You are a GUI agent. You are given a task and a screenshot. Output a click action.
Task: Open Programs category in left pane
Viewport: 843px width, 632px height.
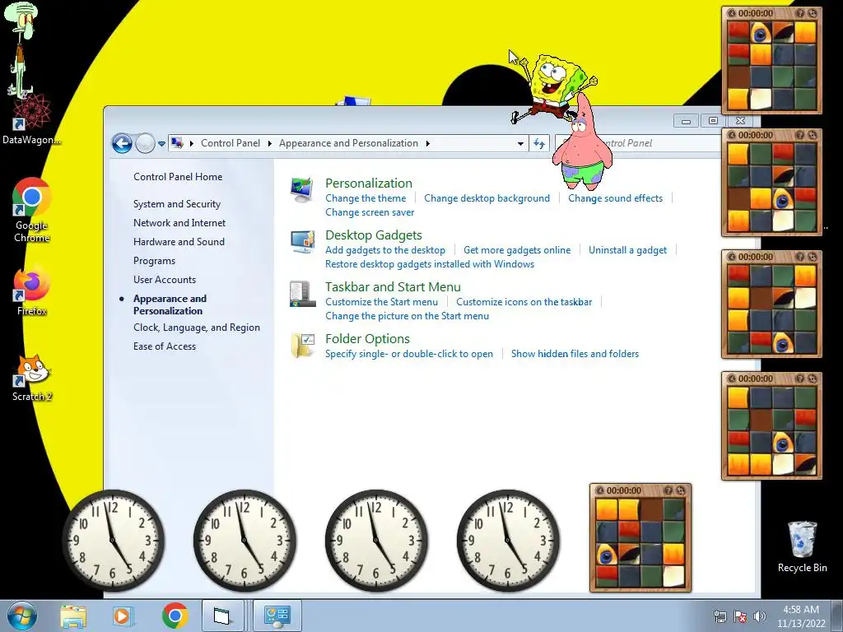click(x=154, y=261)
